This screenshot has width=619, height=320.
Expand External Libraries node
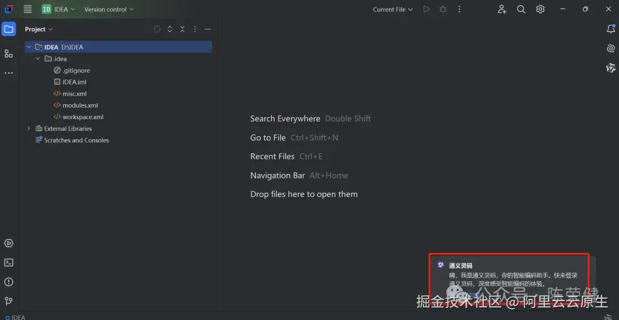(x=29, y=128)
